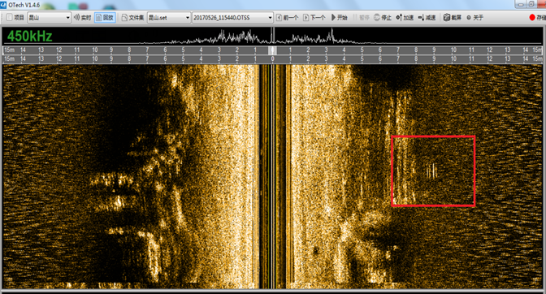Go to 下一个 next file

[314, 17]
